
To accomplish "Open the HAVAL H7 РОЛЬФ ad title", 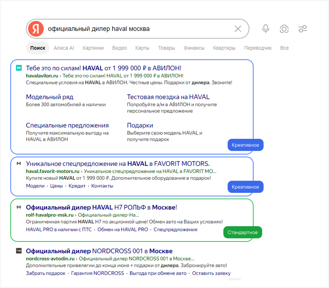I will click(101, 207).
